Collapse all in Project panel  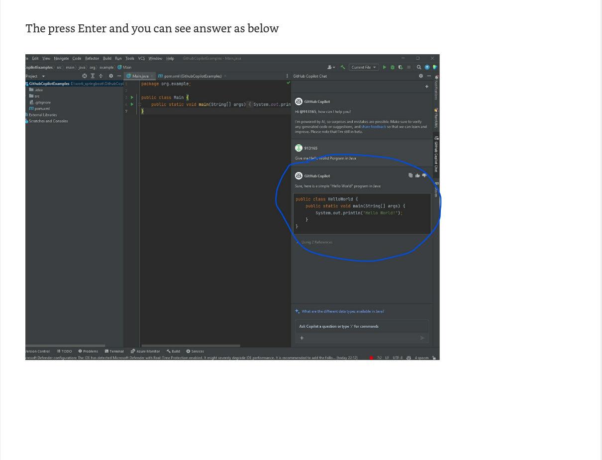pos(101,76)
